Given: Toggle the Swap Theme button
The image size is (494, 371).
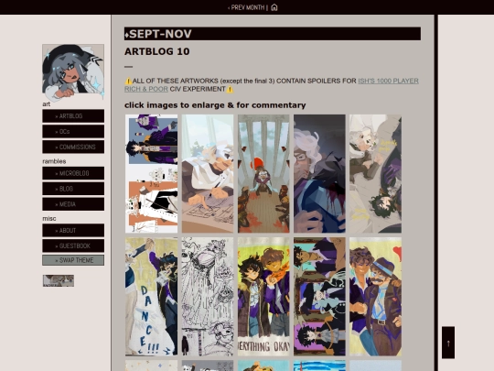Looking at the screenshot, I should point(73,260).
